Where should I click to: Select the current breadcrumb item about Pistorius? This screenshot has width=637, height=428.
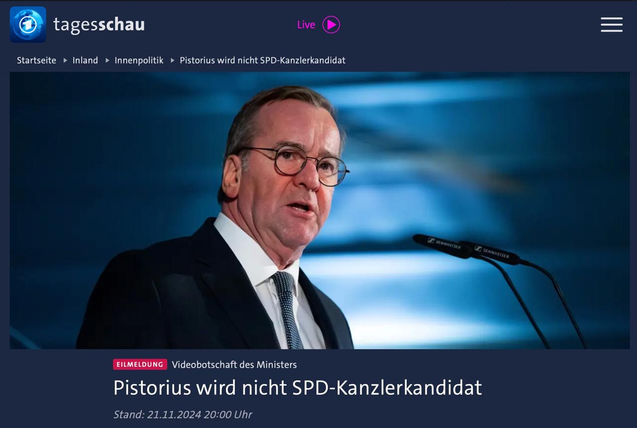tap(262, 60)
